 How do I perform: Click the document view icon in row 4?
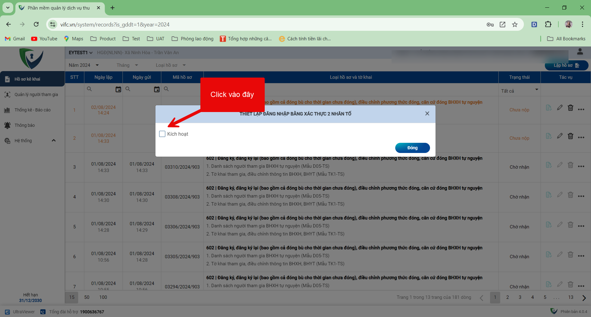click(x=549, y=195)
